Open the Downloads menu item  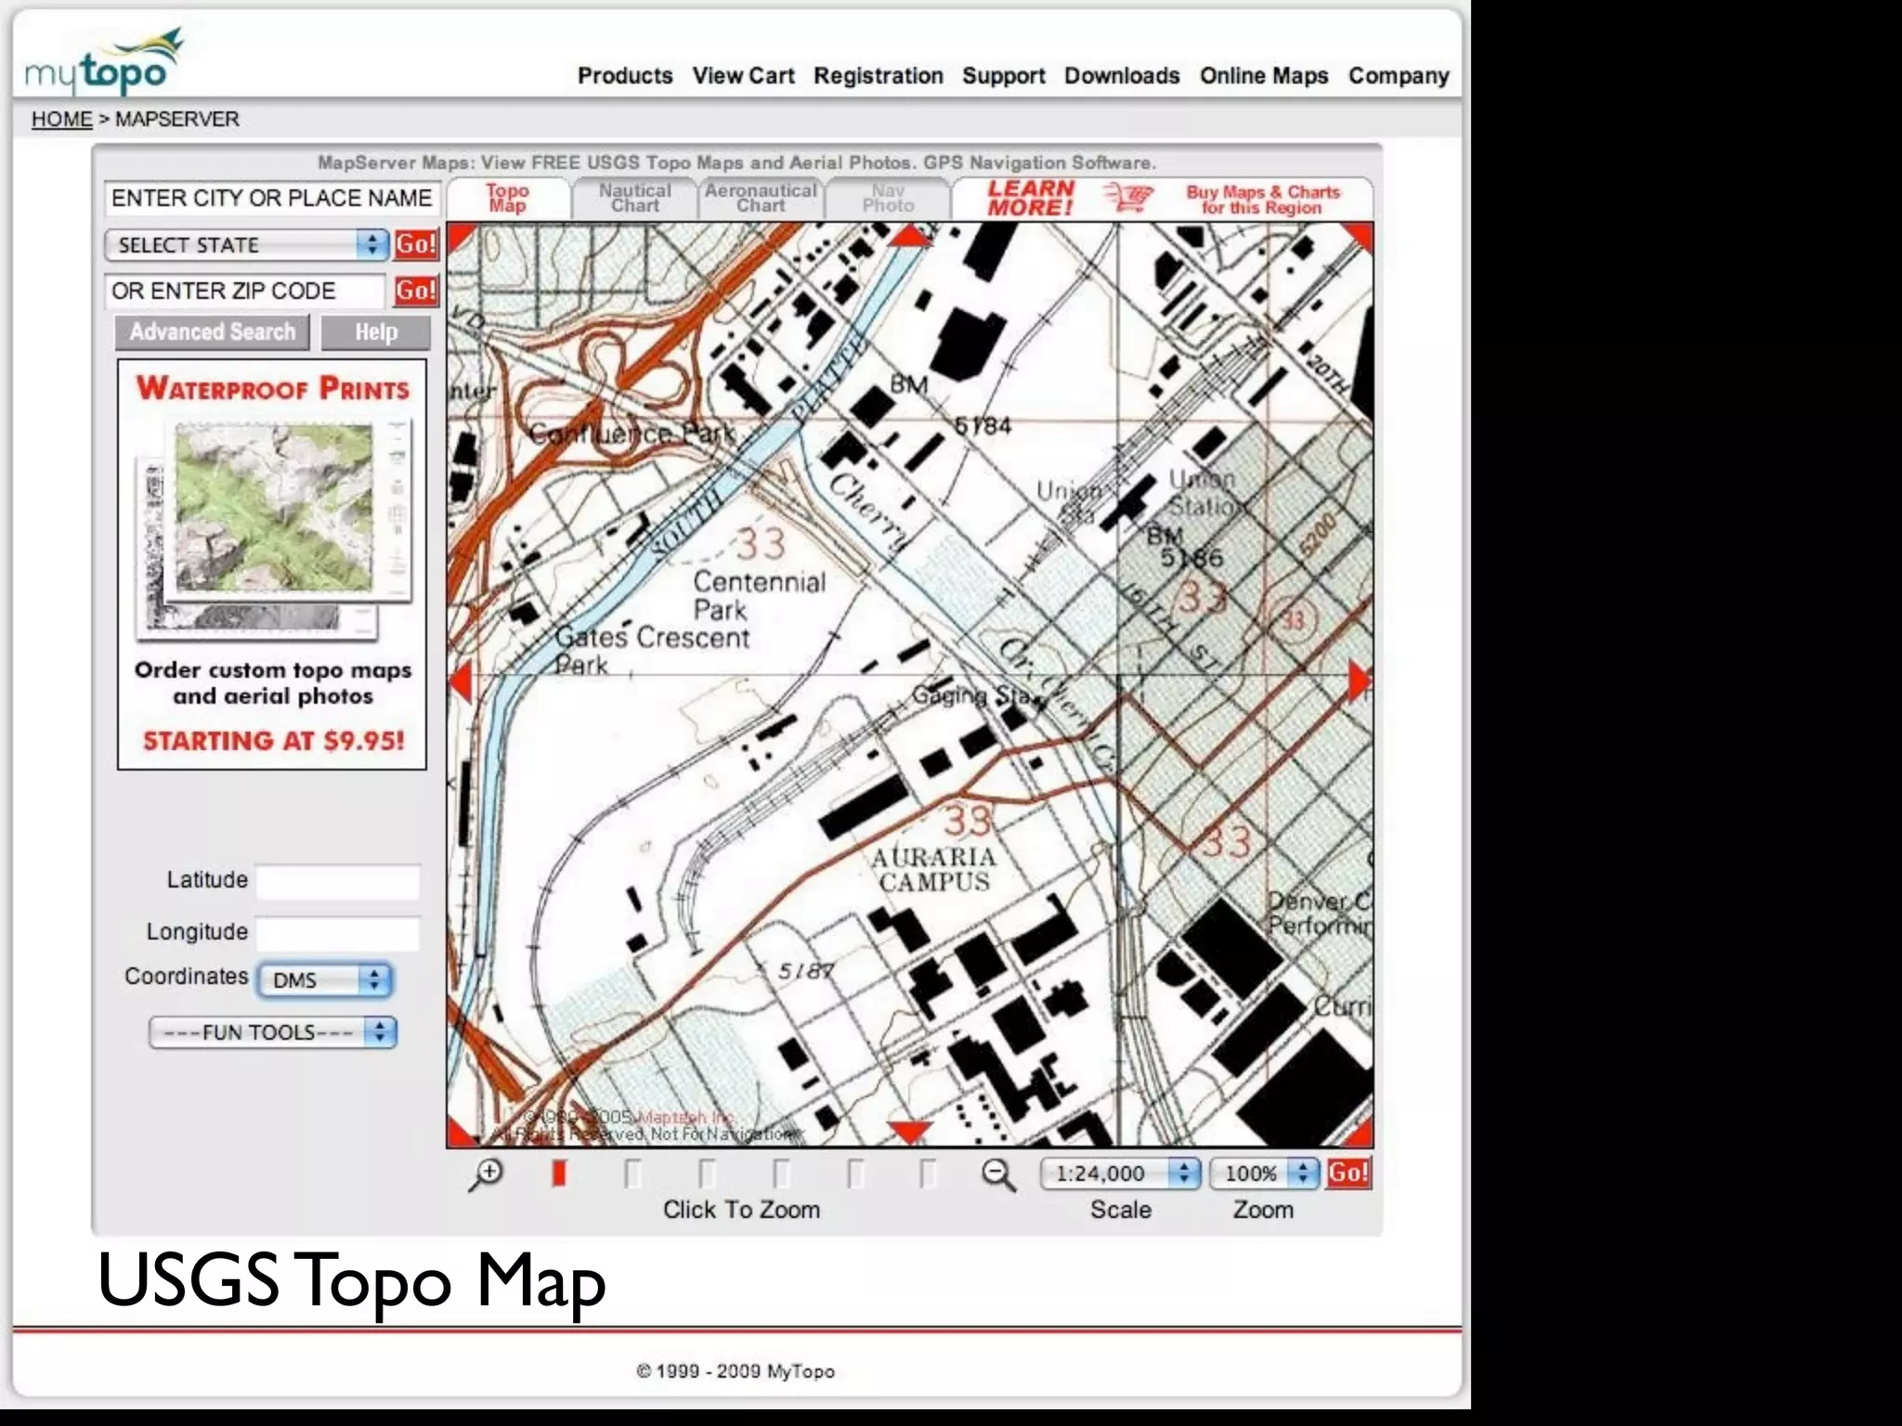coord(1122,76)
